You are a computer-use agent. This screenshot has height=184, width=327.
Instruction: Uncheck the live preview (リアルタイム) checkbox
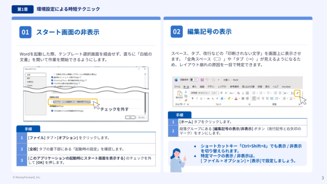click(52, 80)
